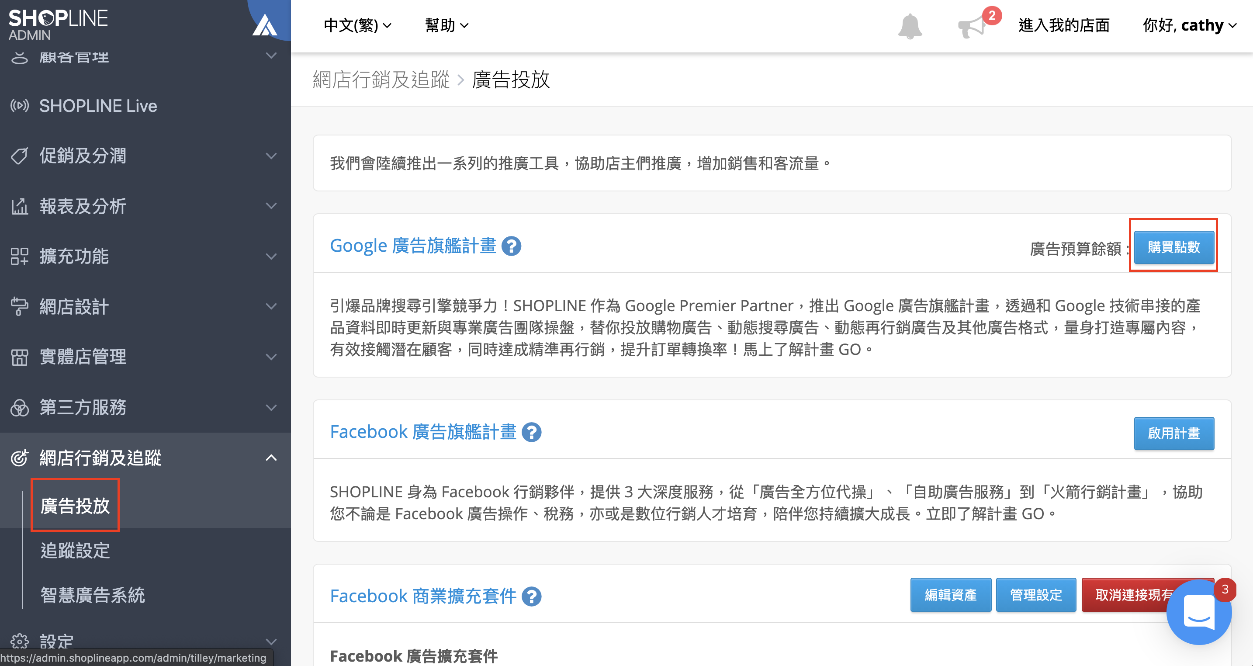Open the notifications bell icon
Viewport: 1253px width, 666px height.
pyautogui.click(x=910, y=26)
